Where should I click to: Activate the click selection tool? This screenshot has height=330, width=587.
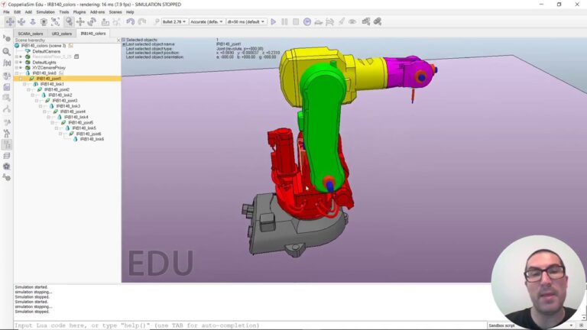pos(69,21)
